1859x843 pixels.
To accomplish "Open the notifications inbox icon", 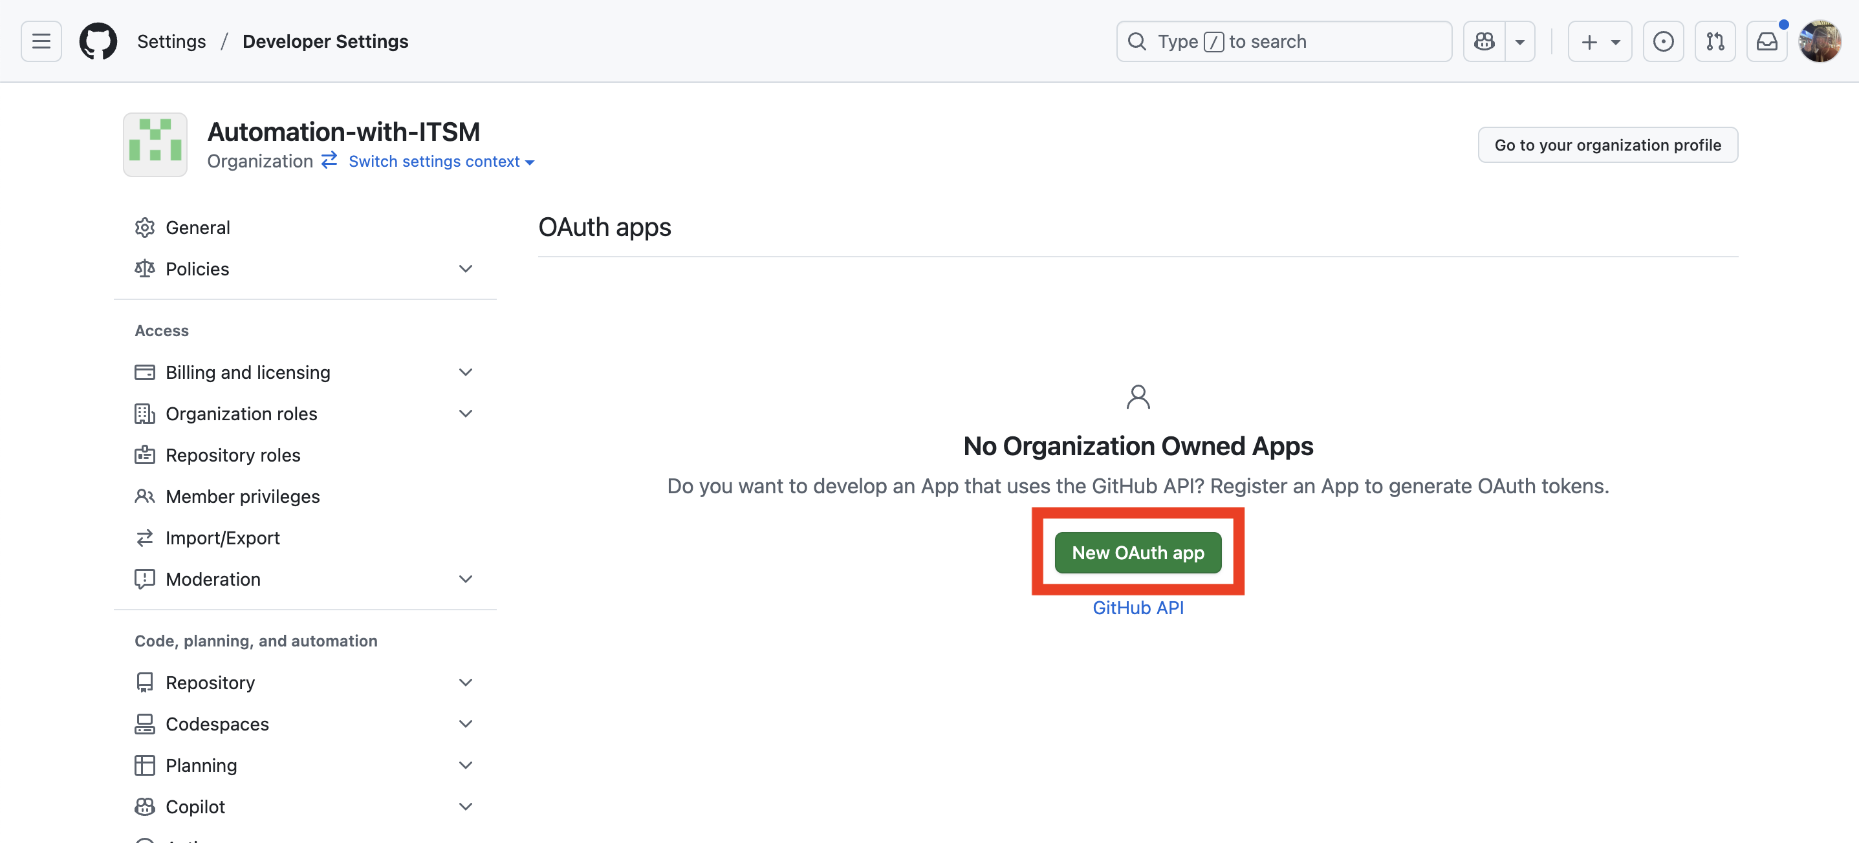I will tap(1766, 41).
